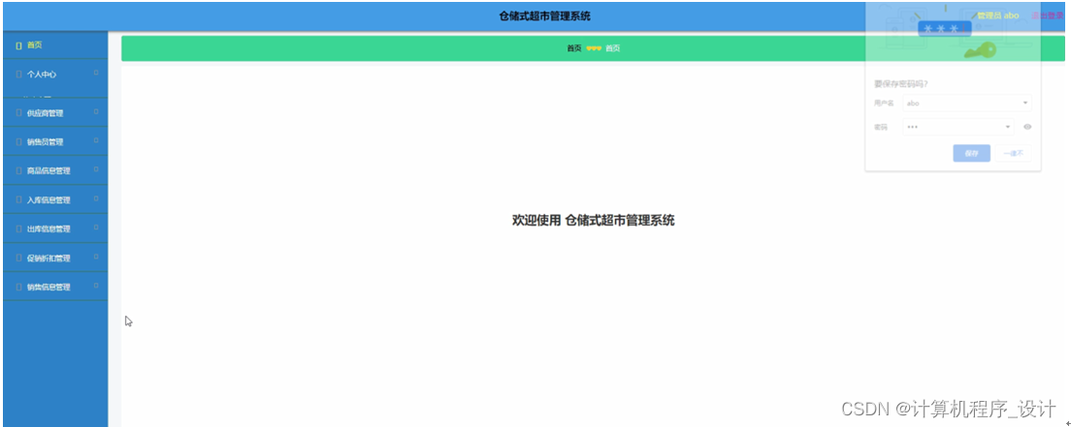The width and height of the screenshot is (1071, 427).
Task: Click the icon left of 首页 in sidebar
Action: tap(18, 45)
